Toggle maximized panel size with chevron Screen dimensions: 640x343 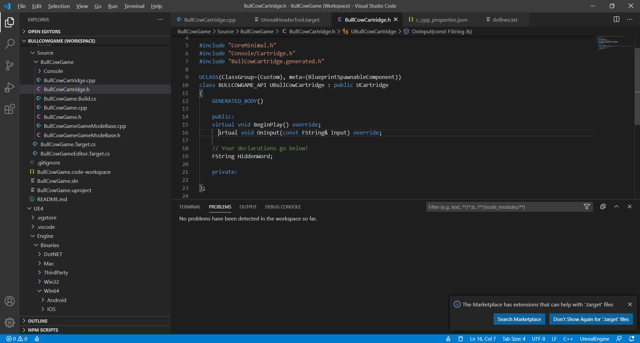[x=616, y=206]
